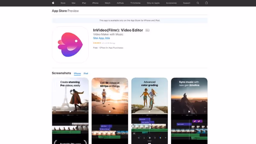Open the shopping bag icon
This screenshot has width=256, height=144.
coord(206,3)
